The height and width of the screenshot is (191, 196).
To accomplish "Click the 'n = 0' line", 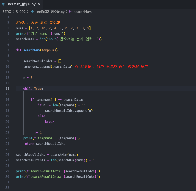I will 28,78.
